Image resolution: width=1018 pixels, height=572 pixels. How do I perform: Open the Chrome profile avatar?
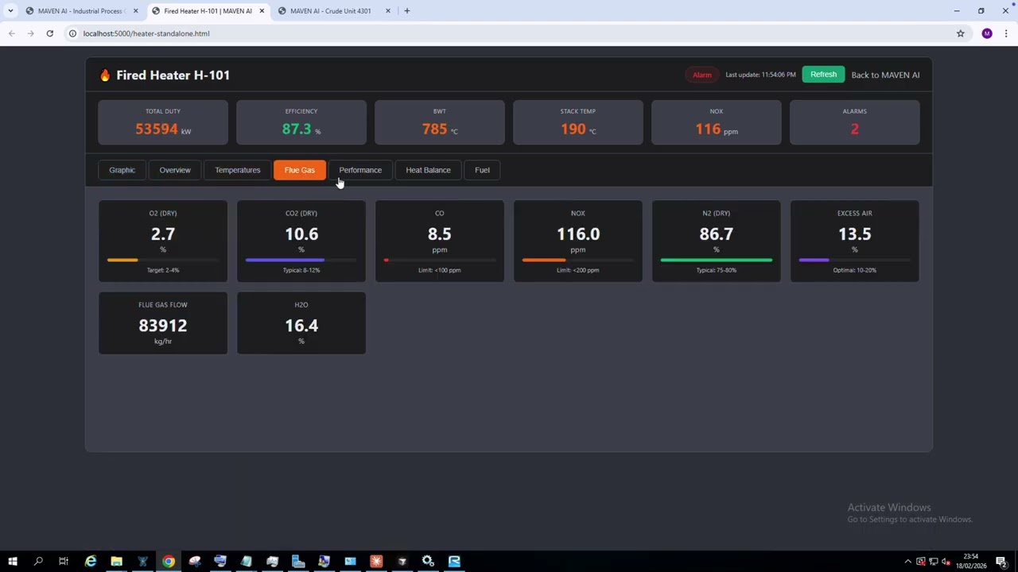pos(987,33)
